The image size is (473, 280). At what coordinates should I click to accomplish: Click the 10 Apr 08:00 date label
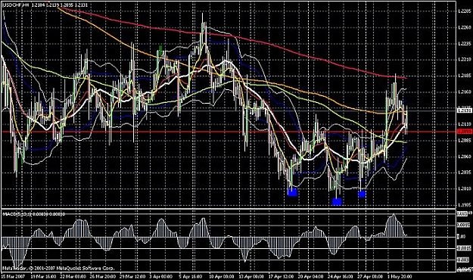222,276
